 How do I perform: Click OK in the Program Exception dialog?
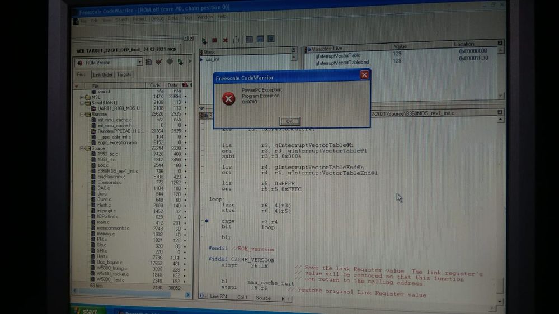click(x=289, y=121)
